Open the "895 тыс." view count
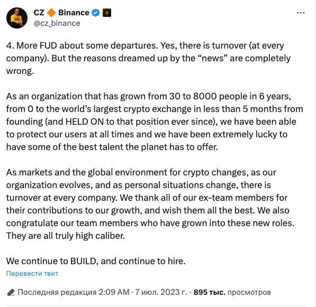The width and height of the screenshot is (316, 307). [210, 292]
